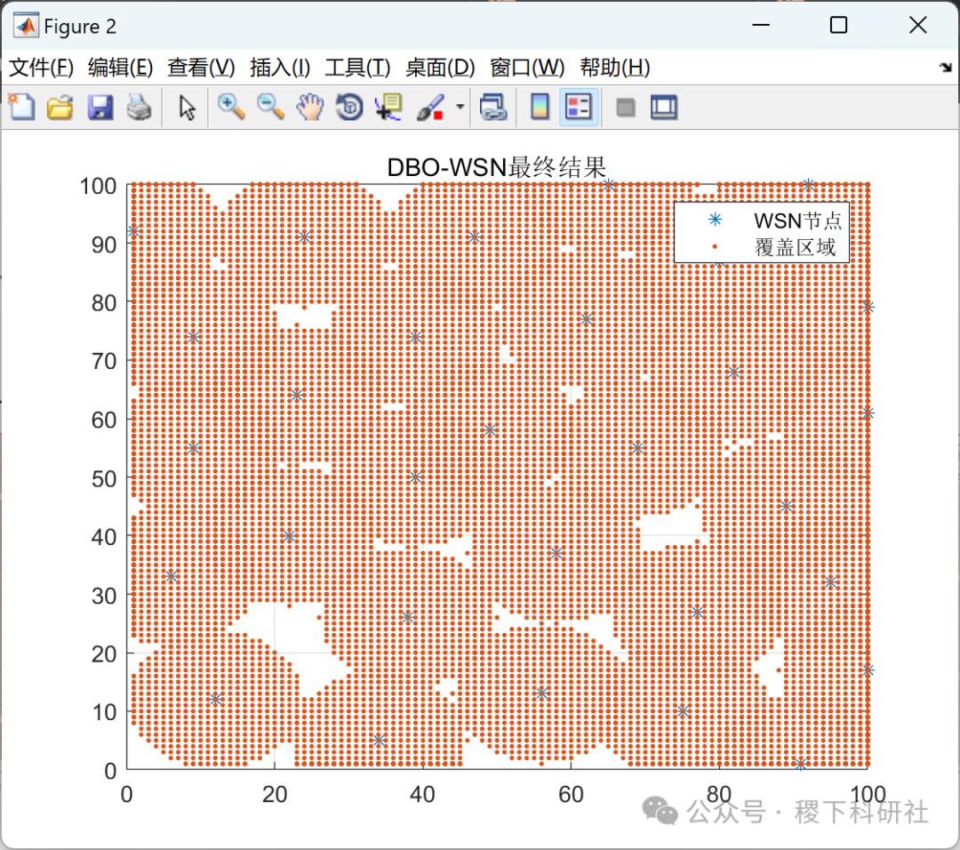Select the Pan hand tool

pyautogui.click(x=310, y=108)
